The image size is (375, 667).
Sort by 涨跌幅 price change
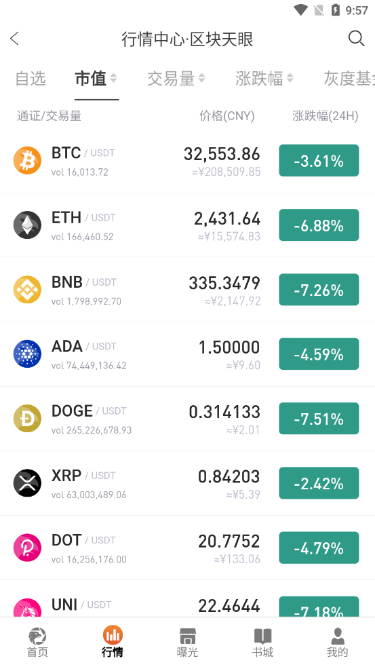click(264, 79)
